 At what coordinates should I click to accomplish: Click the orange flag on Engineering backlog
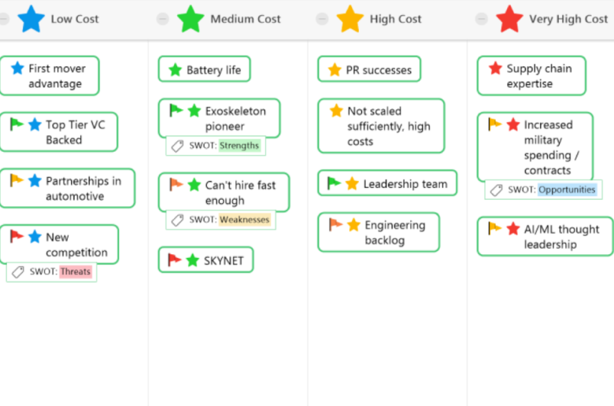(335, 224)
